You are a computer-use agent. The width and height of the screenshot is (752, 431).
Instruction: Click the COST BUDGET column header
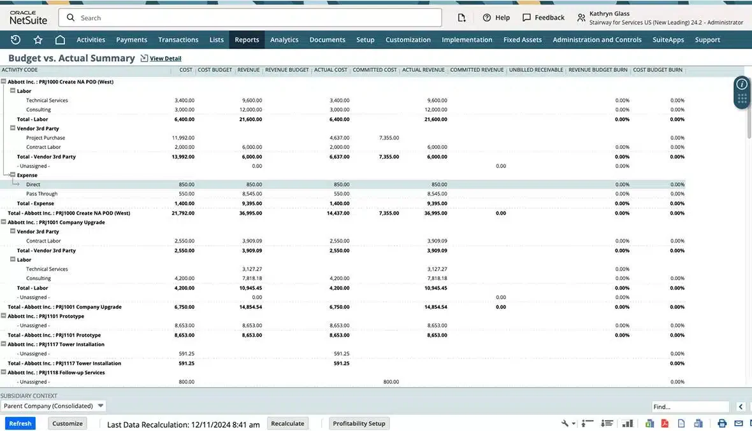214,70
